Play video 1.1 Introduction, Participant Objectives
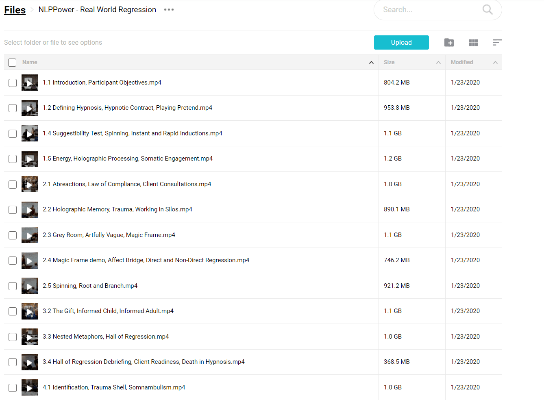544x400 pixels. coord(30,83)
